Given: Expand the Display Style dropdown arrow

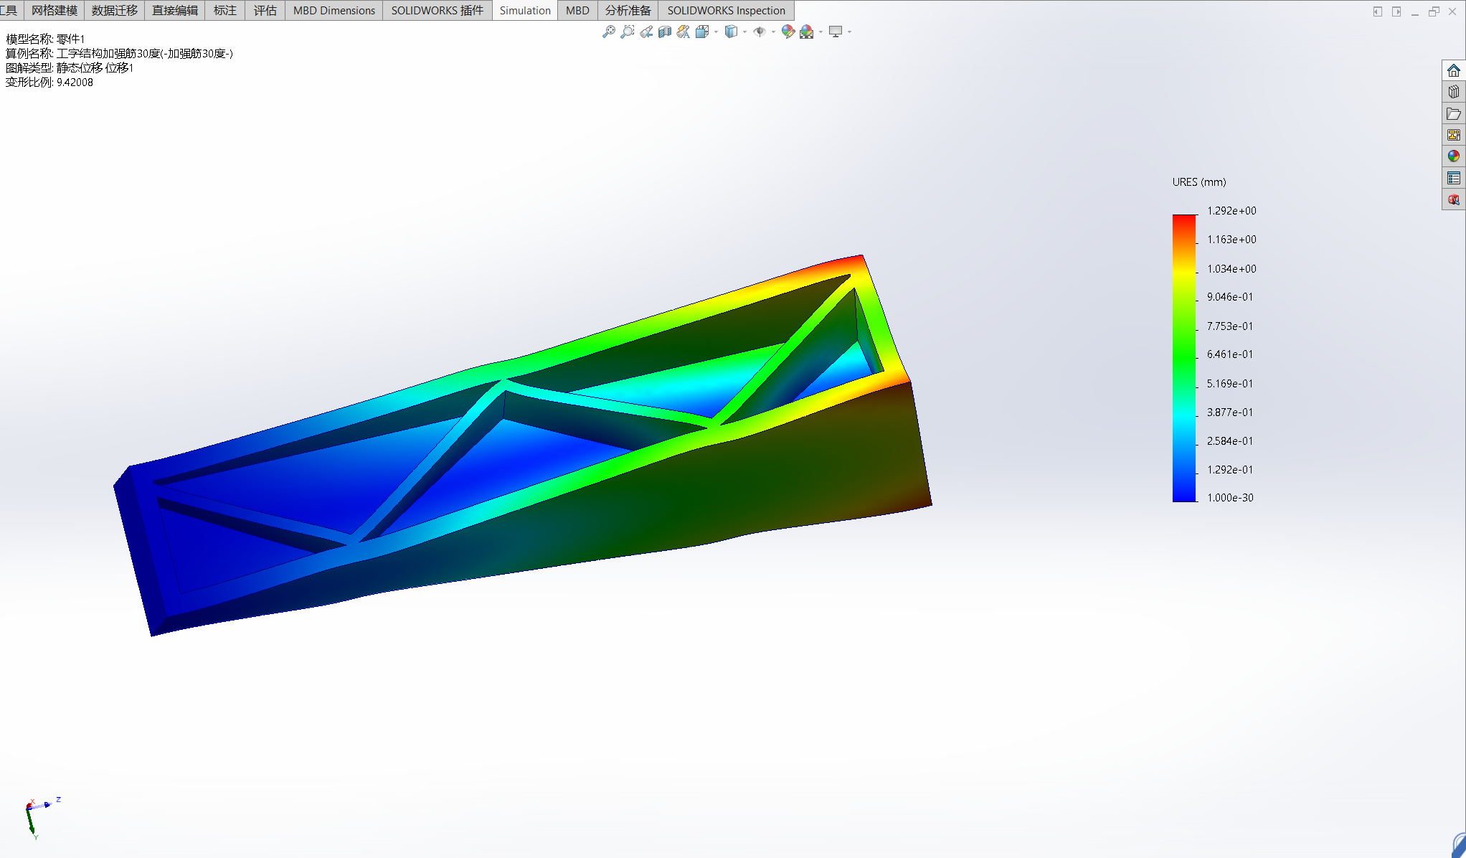Looking at the screenshot, I should (744, 32).
